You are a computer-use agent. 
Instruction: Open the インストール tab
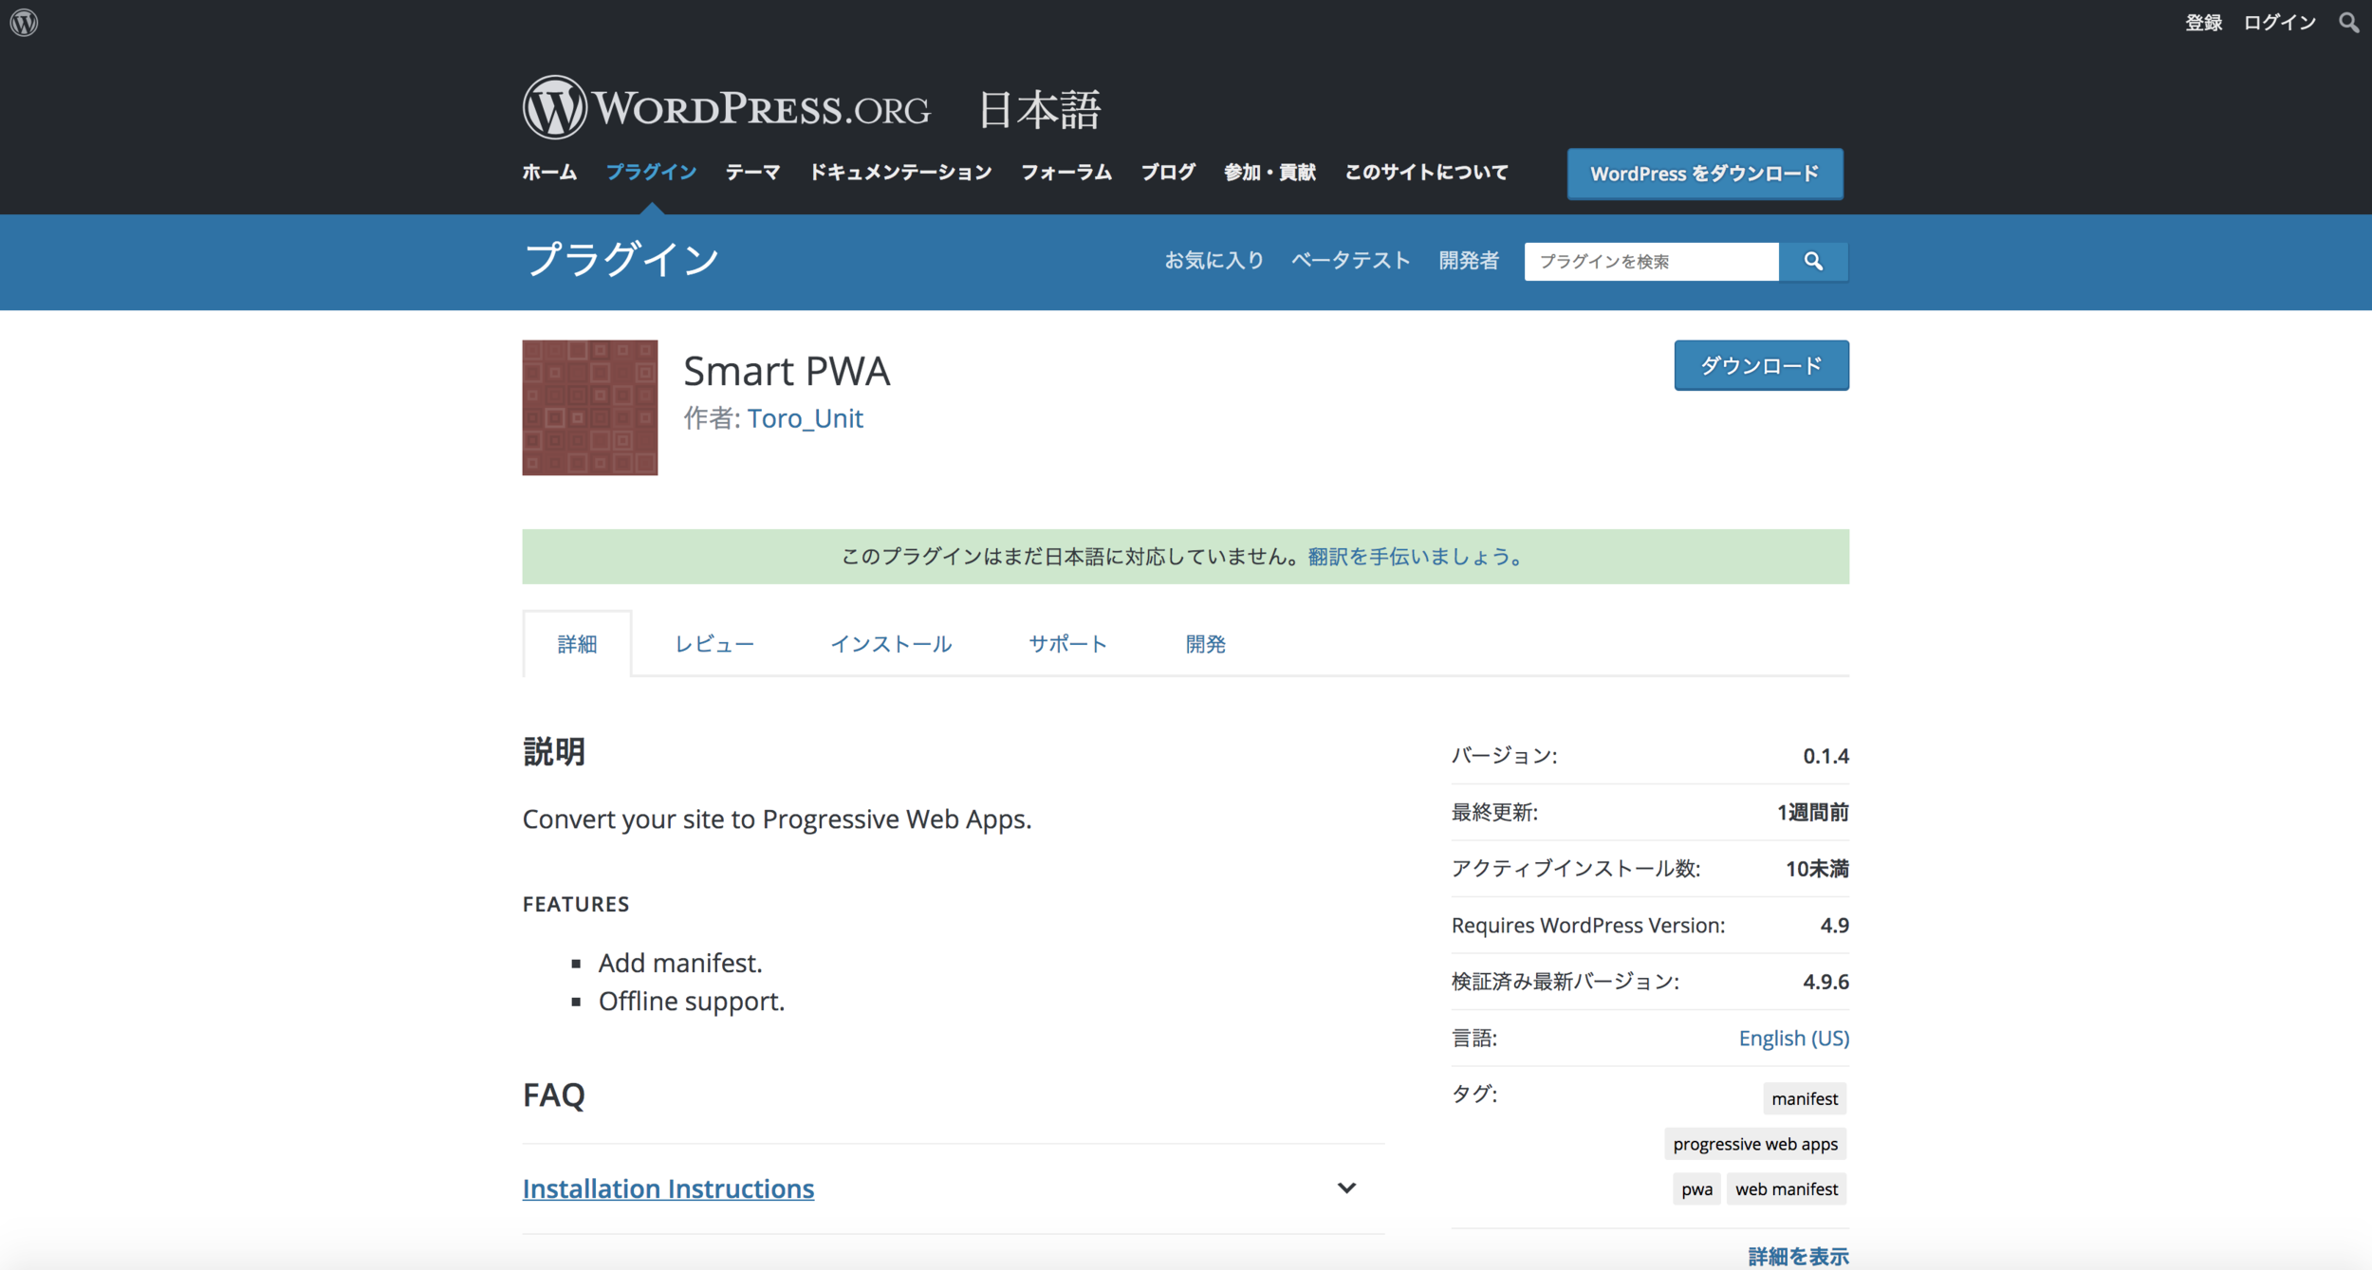(x=890, y=644)
